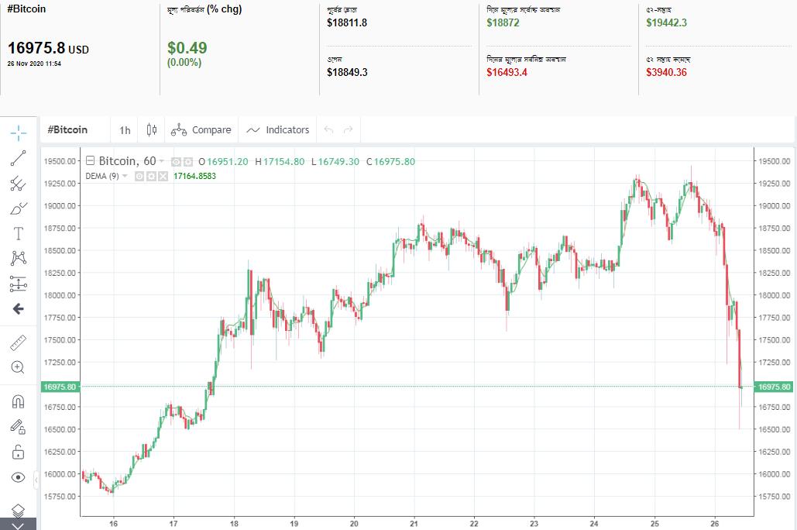The height and width of the screenshot is (530, 797).
Task: Click the redo arrow
Action: [349, 130]
